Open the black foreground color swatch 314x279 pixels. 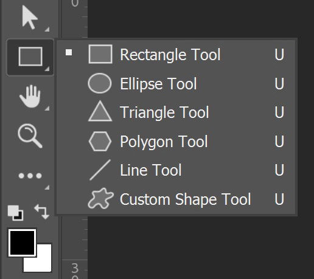[22, 243]
